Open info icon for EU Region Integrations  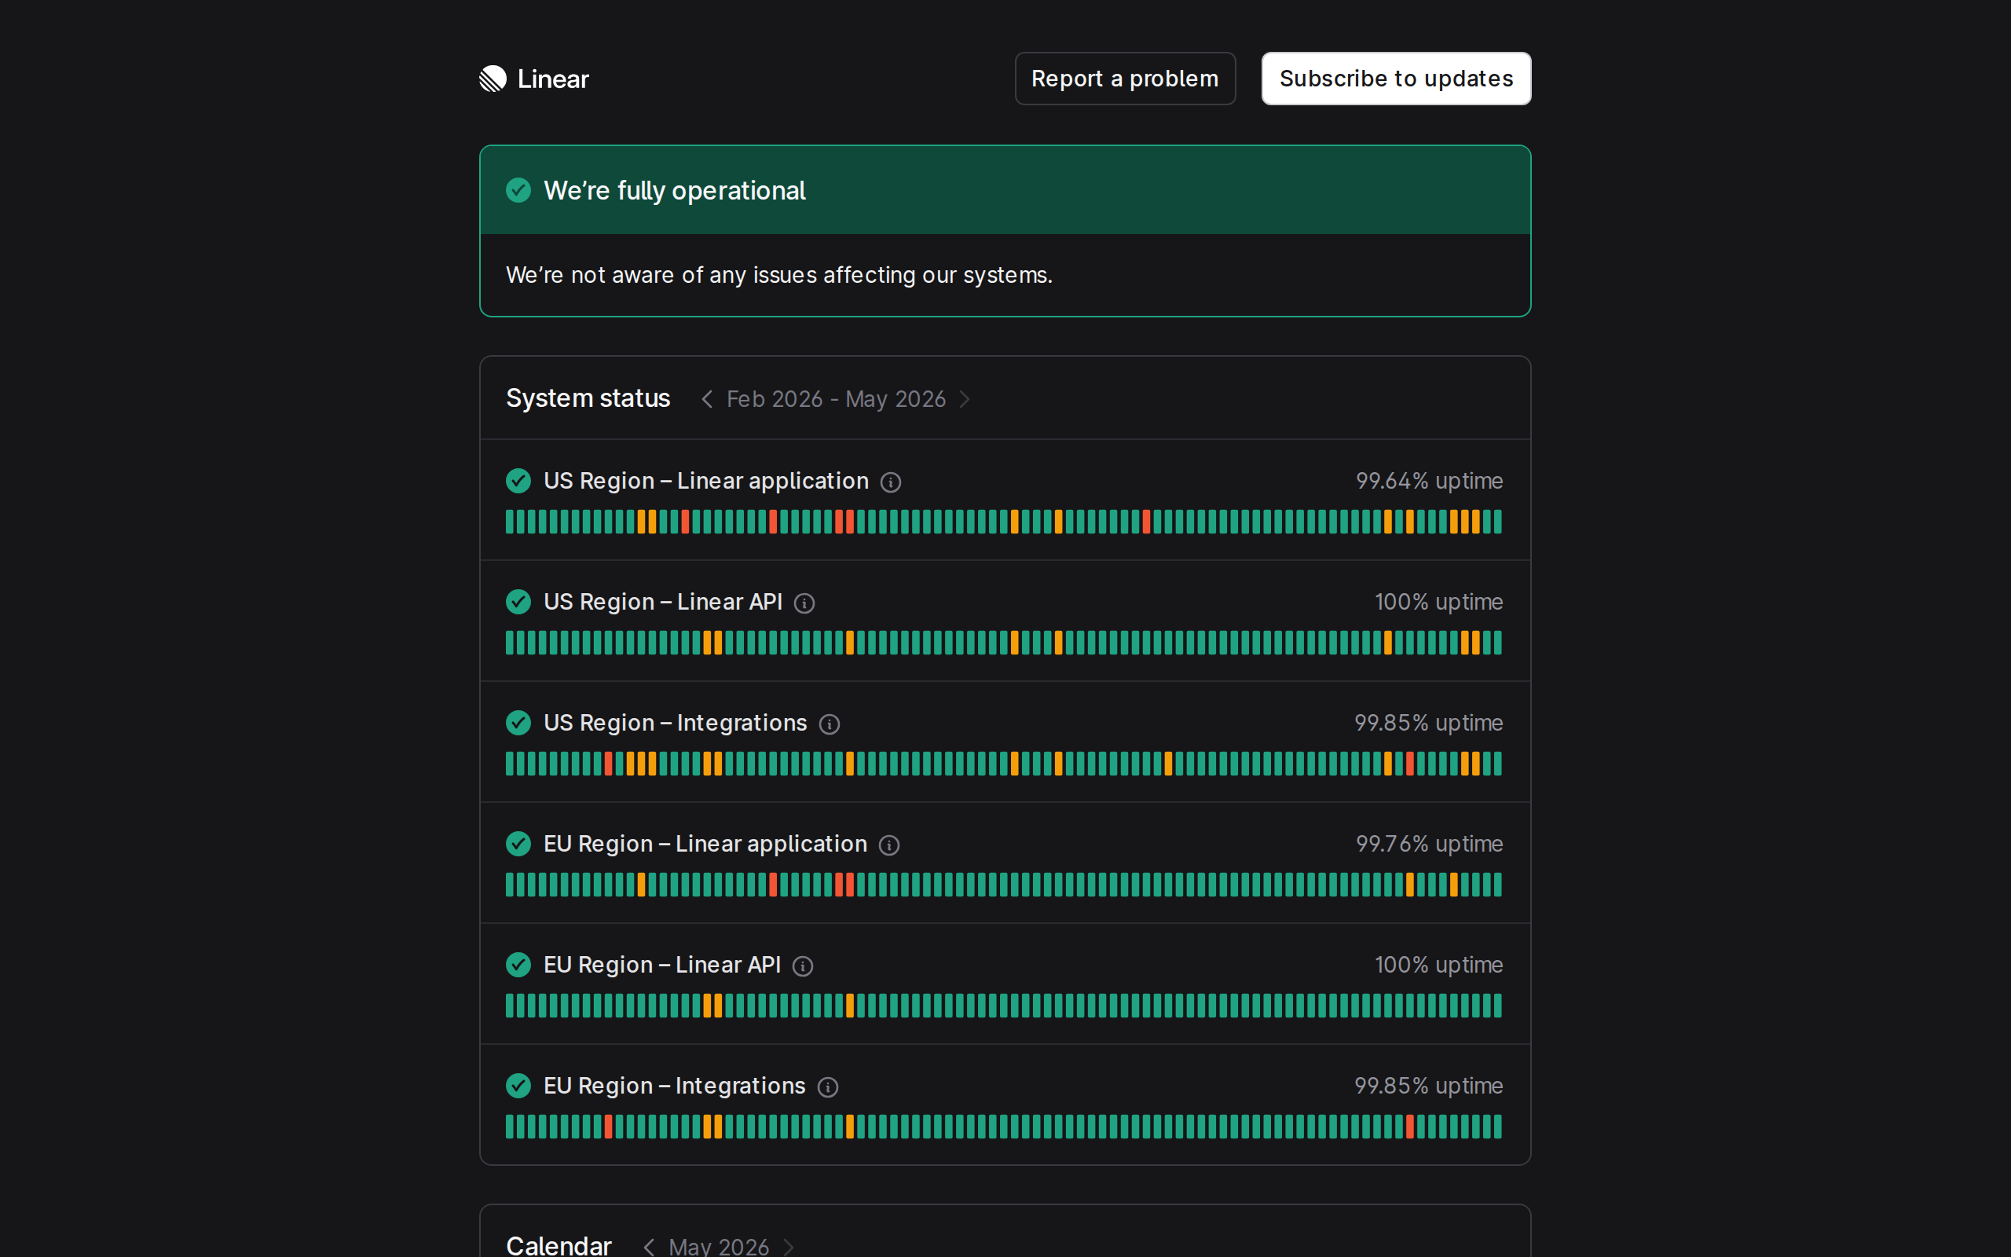pos(828,1087)
